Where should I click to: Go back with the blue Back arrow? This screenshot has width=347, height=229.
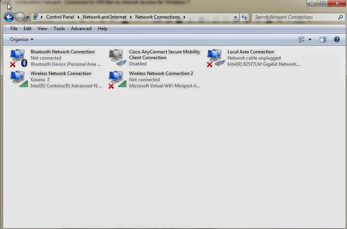[9, 17]
